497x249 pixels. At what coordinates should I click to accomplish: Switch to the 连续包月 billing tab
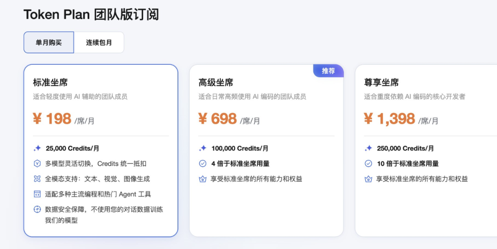[x=99, y=42]
